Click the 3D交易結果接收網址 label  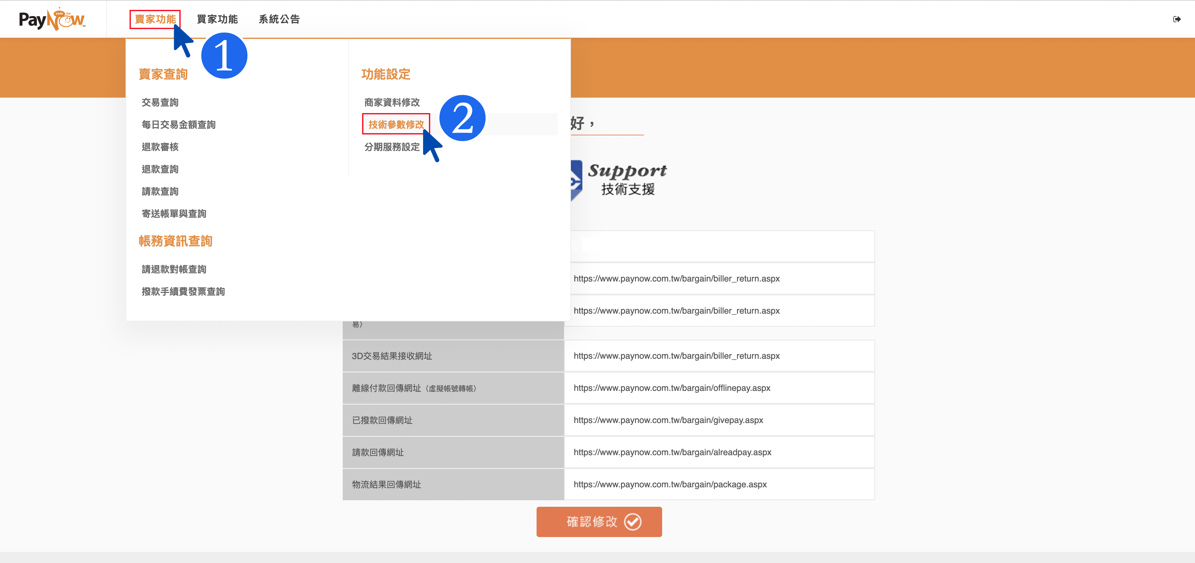[392, 356]
